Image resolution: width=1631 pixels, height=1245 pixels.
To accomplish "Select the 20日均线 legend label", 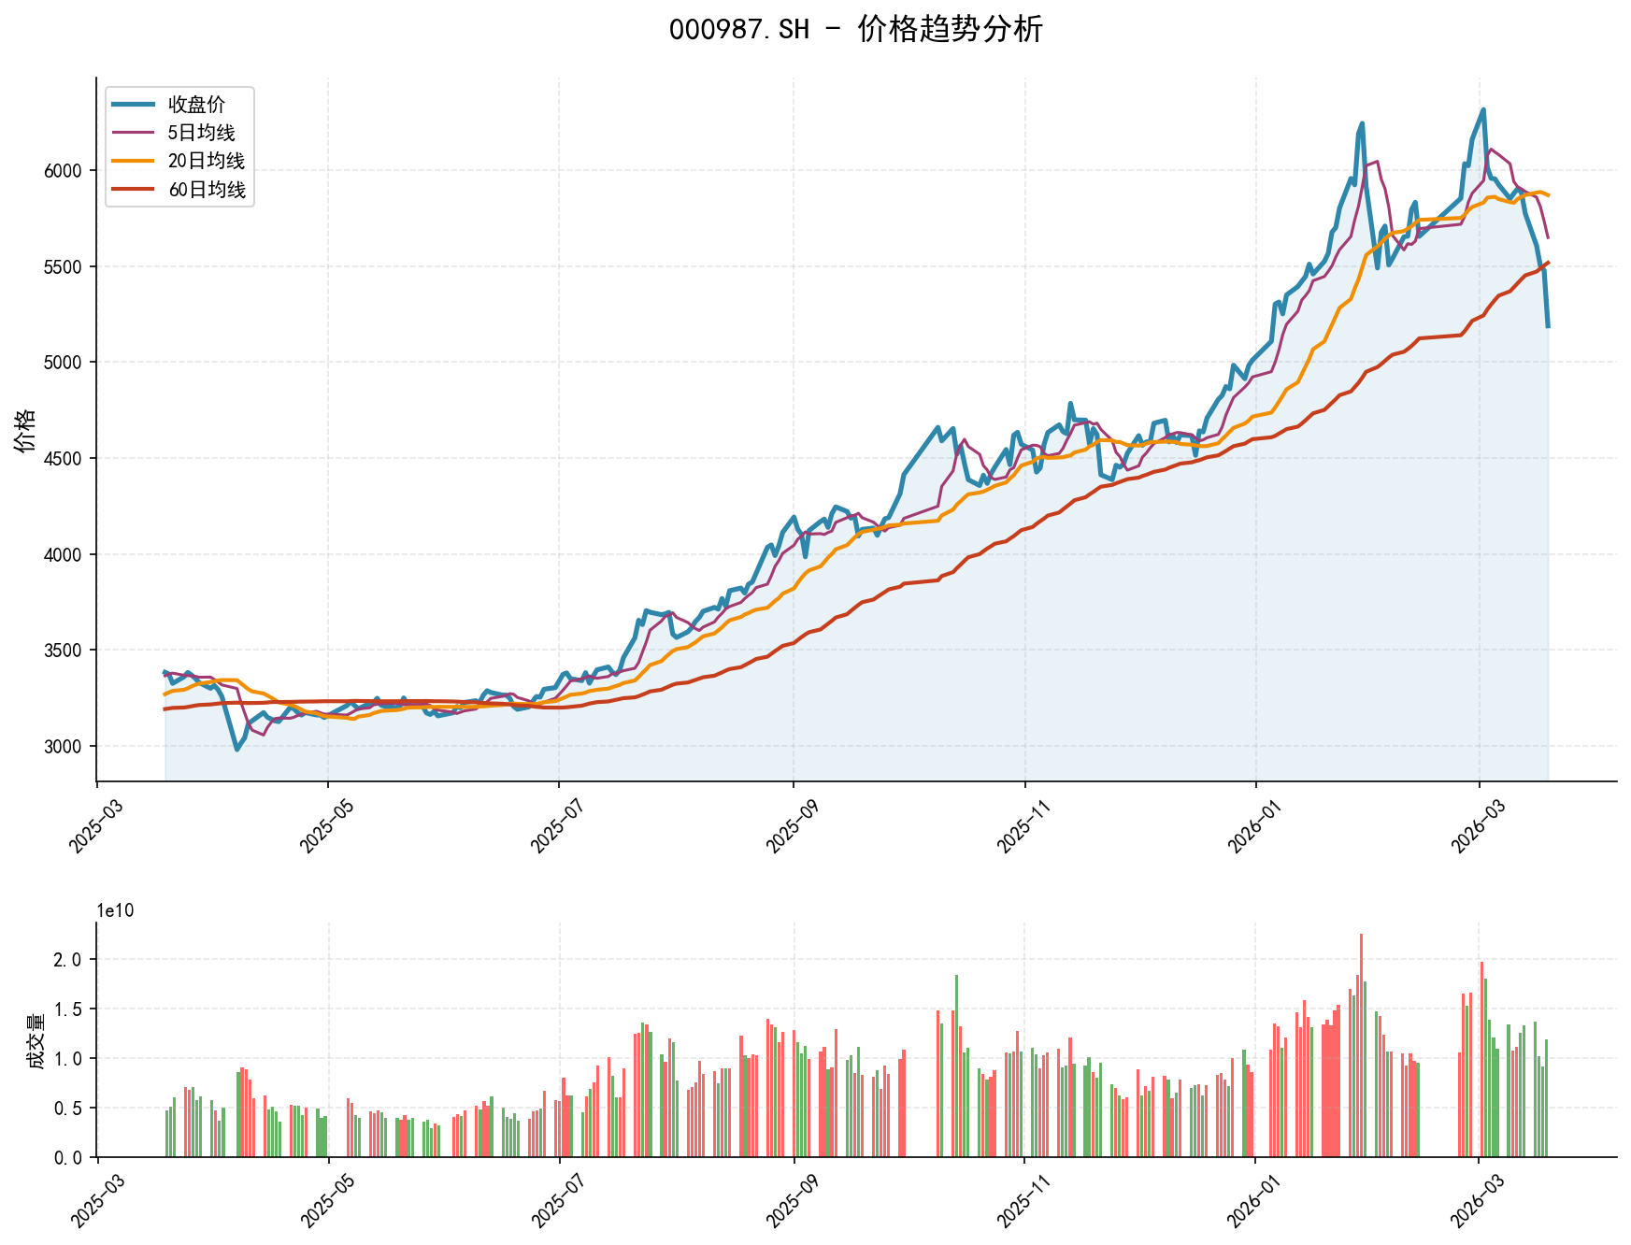I will (x=206, y=162).
